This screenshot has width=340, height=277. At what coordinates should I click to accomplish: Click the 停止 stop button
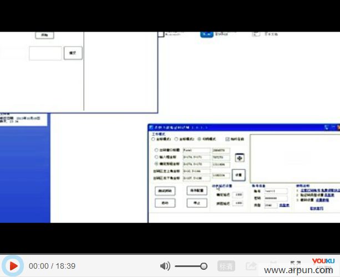[196, 203]
